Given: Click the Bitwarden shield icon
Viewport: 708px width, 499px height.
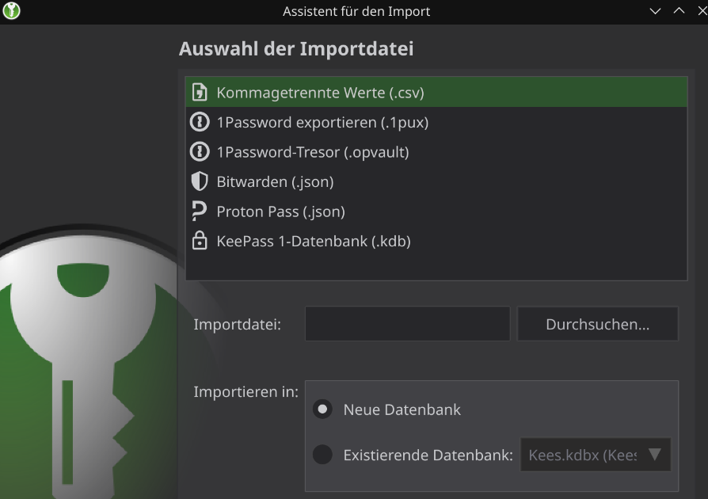Looking at the screenshot, I should tap(200, 181).
